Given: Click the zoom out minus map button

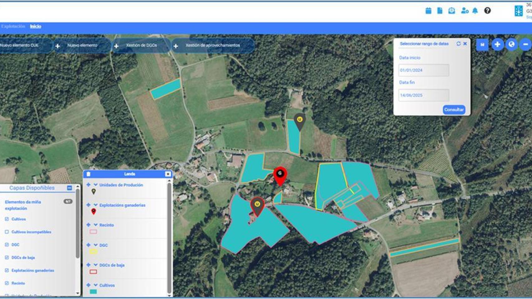Looking at the screenshot, I should click(525, 45).
